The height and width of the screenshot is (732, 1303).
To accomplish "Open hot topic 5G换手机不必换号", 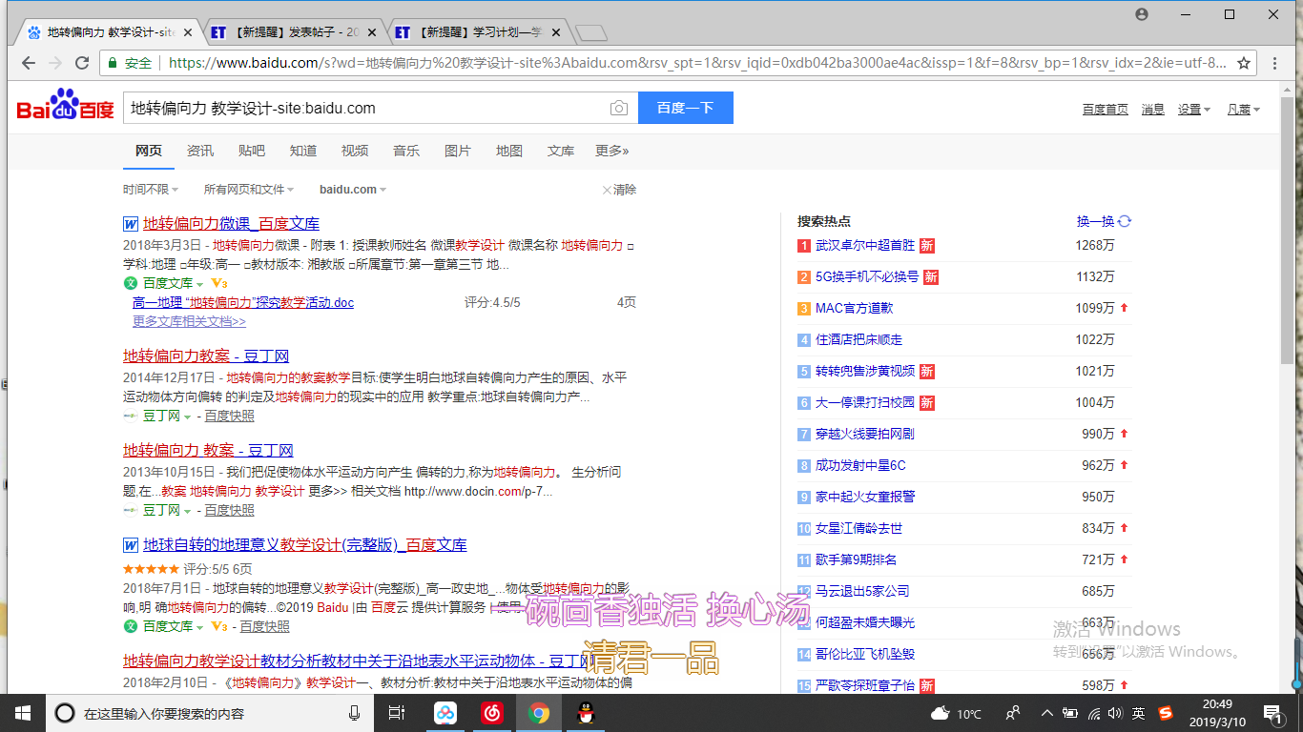I will pyautogui.click(x=867, y=276).
